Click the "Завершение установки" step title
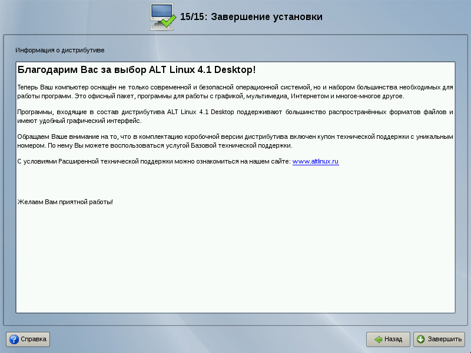The height and width of the screenshot is (353, 471). tap(266, 17)
